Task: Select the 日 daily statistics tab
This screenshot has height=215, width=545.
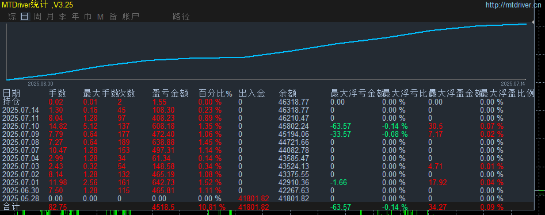Action: 25,17
